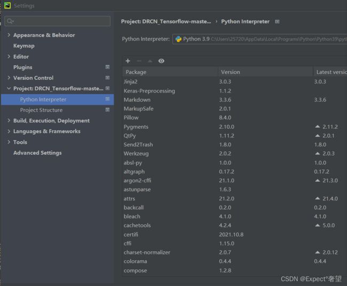347x286 pixels.
Task: Select the cffi package row
Action: click(234, 243)
